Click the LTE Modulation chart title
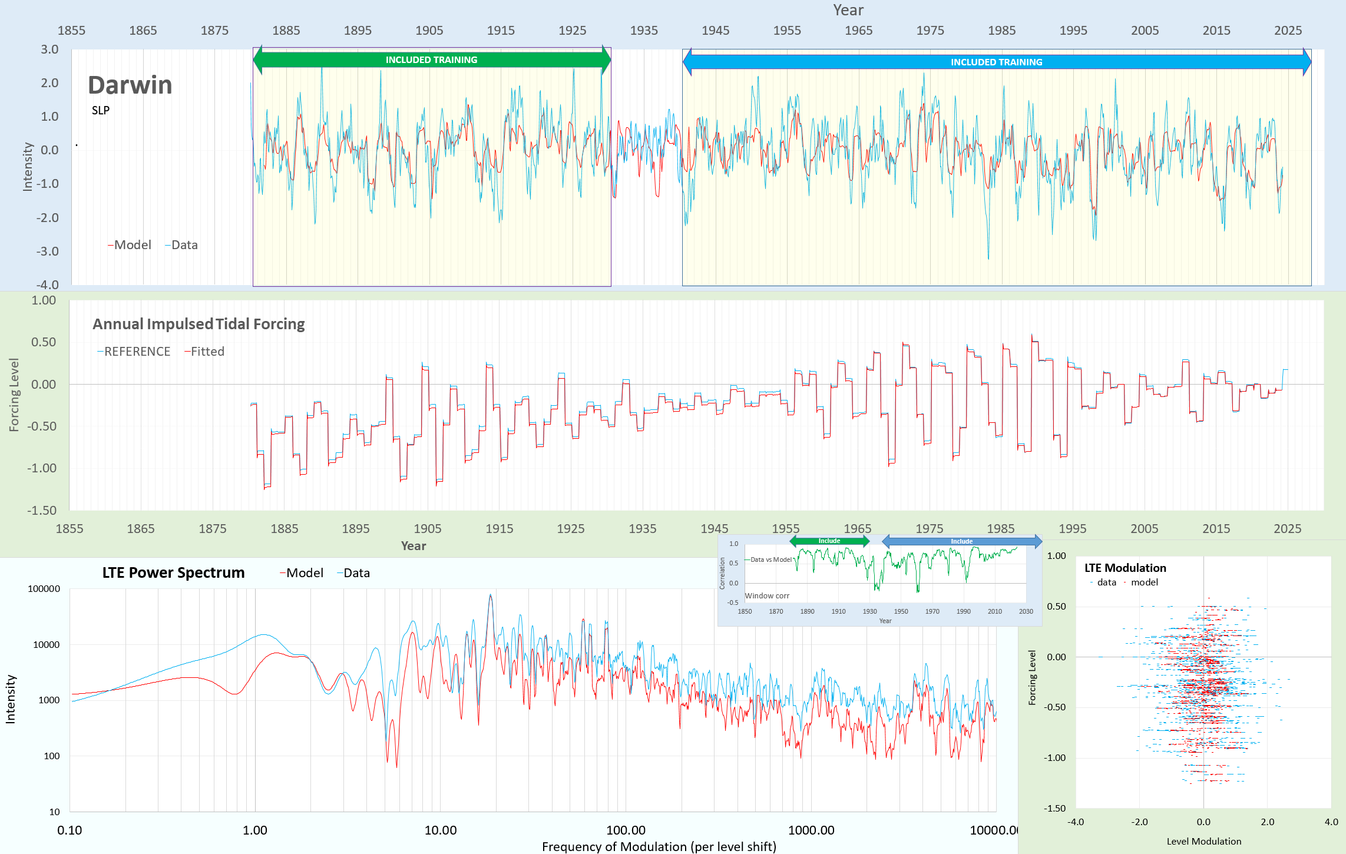1346x854 pixels. pos(1125,568)
